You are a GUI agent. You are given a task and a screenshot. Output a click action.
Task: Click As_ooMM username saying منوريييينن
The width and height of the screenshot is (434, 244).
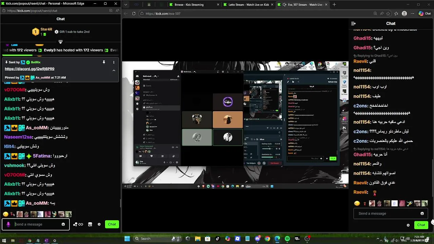[37, 128]
